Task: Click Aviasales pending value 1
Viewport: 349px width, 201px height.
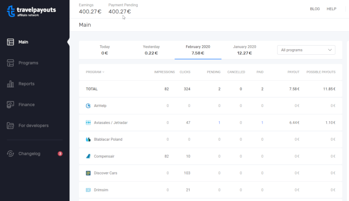Action: (x=219, y=123)
